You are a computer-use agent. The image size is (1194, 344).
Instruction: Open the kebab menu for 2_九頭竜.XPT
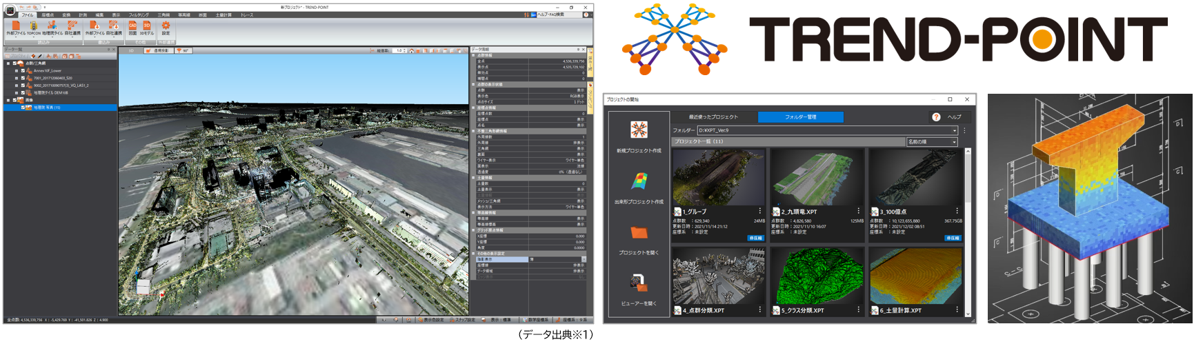coord(859,212)
